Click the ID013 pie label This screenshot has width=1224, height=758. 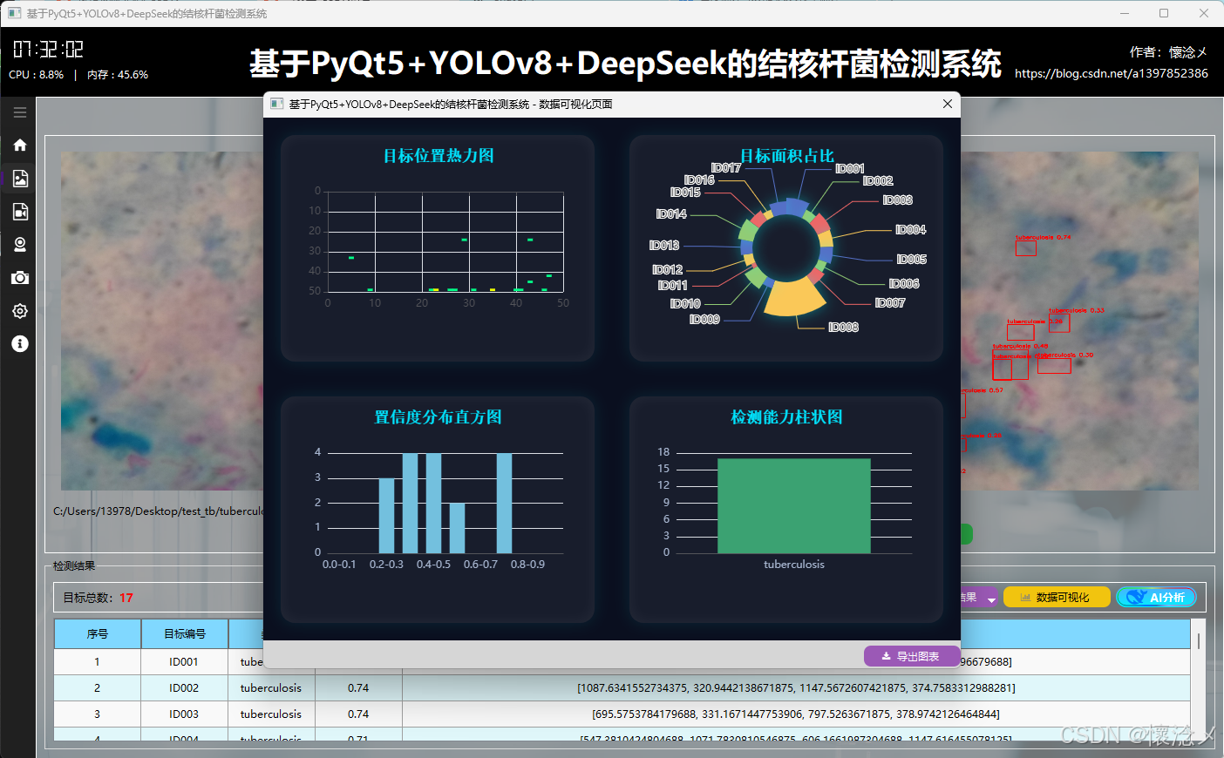tap(664, 245)
